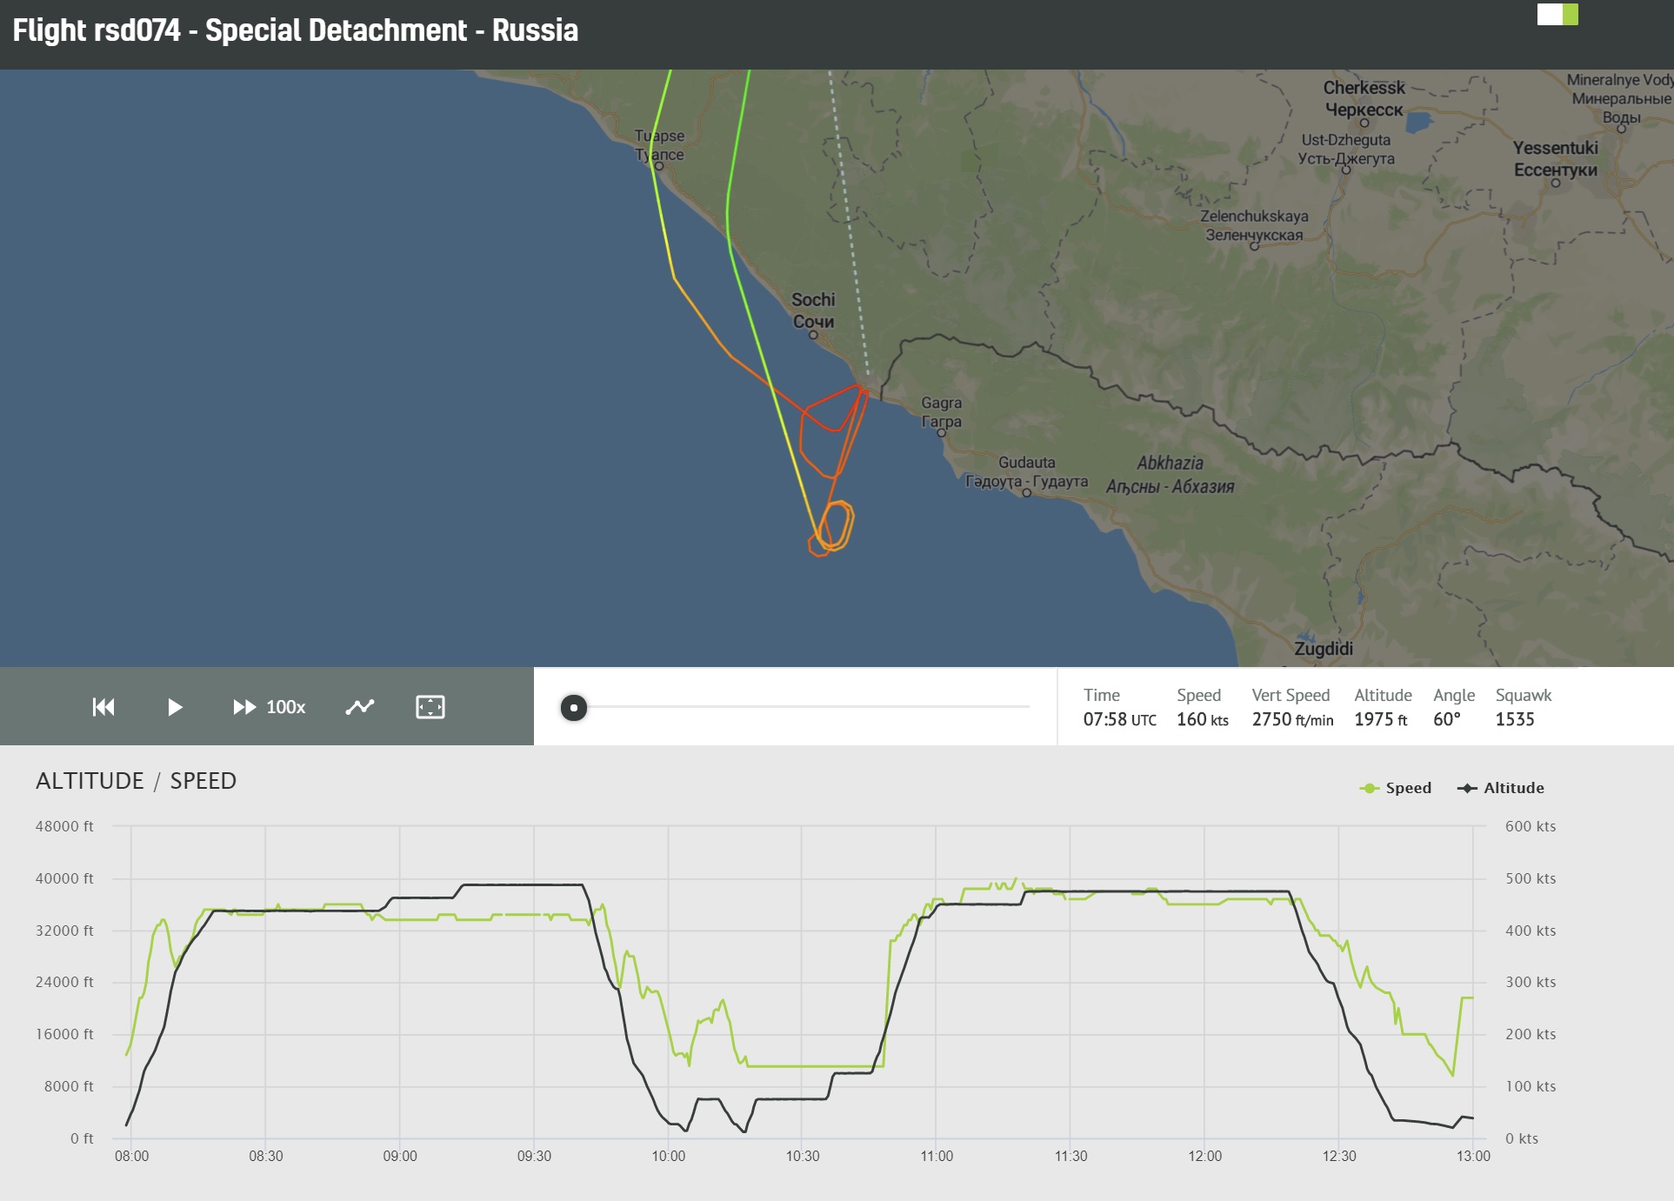
Task: Toggle the Speed series in chart legend
Action: tap(1396, 788)
